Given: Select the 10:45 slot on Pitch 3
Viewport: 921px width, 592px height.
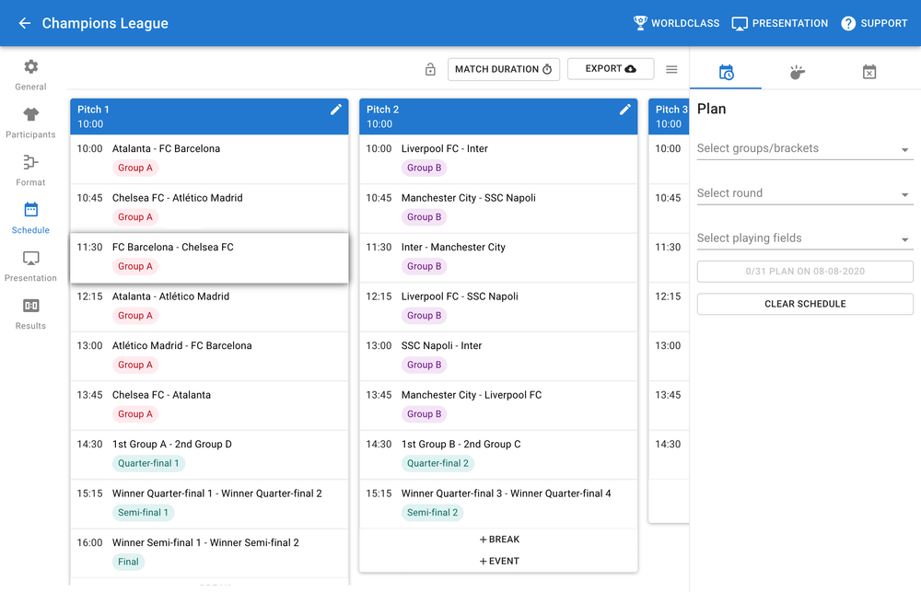Looking at the screenshot, I should (669, 208).
